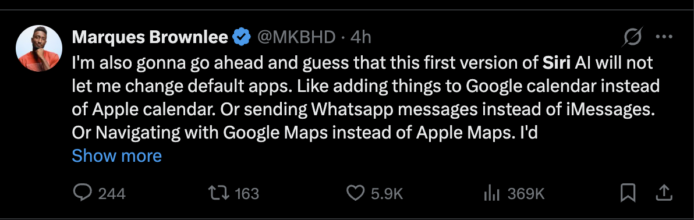Screen dimensions: 694x220
Task: Click the 163 reposts count
Action: [246, 194]
